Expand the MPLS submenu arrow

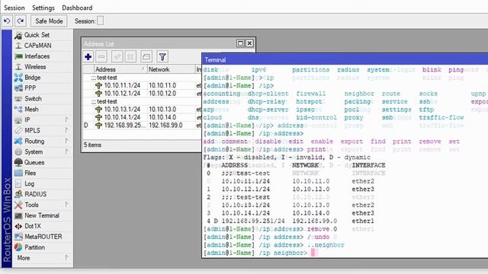pyautogui.click(x=66, y=130)
